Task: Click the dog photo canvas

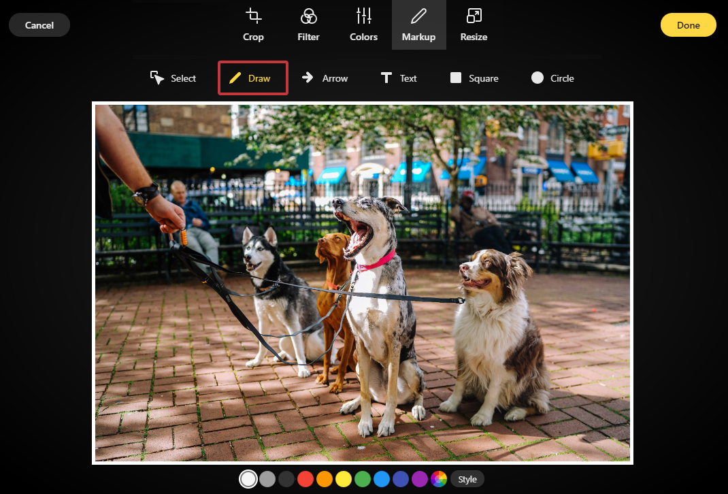Action: (x=363, y=283)
